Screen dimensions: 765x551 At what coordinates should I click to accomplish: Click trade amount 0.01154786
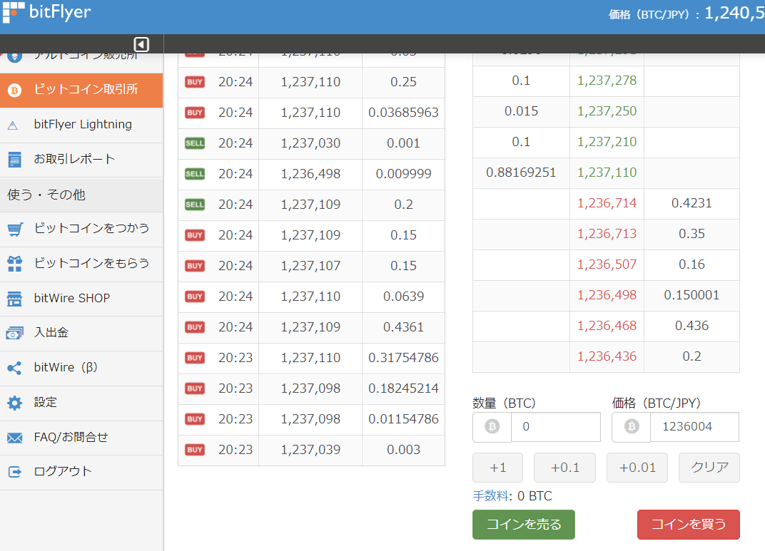pos(403,420)
